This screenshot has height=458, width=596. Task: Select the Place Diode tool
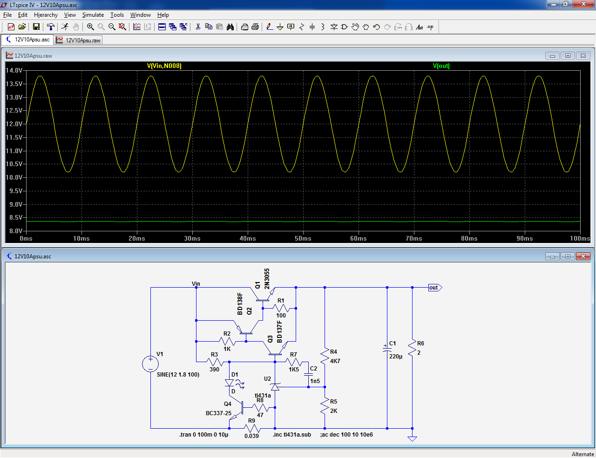pos(334,27)
